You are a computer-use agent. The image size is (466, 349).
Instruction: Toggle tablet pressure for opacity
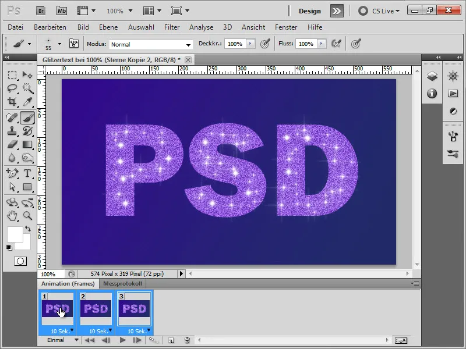click(265, 44)
